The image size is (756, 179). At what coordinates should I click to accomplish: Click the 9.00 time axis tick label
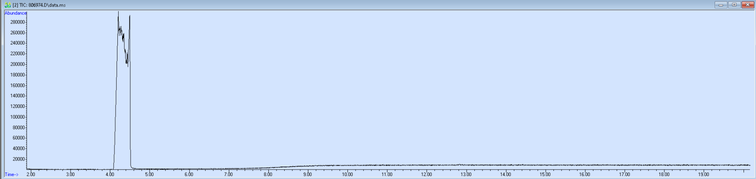[307, 175]
